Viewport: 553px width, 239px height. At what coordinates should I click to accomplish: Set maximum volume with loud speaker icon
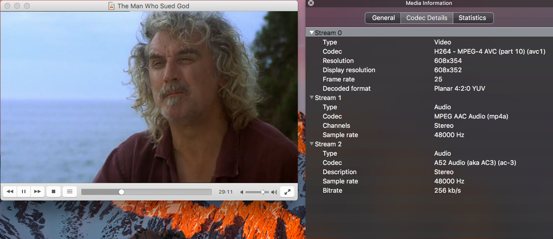(274, 192)
